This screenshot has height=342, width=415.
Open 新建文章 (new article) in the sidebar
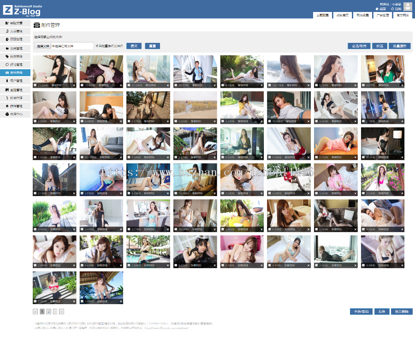[x=16, y=23]
